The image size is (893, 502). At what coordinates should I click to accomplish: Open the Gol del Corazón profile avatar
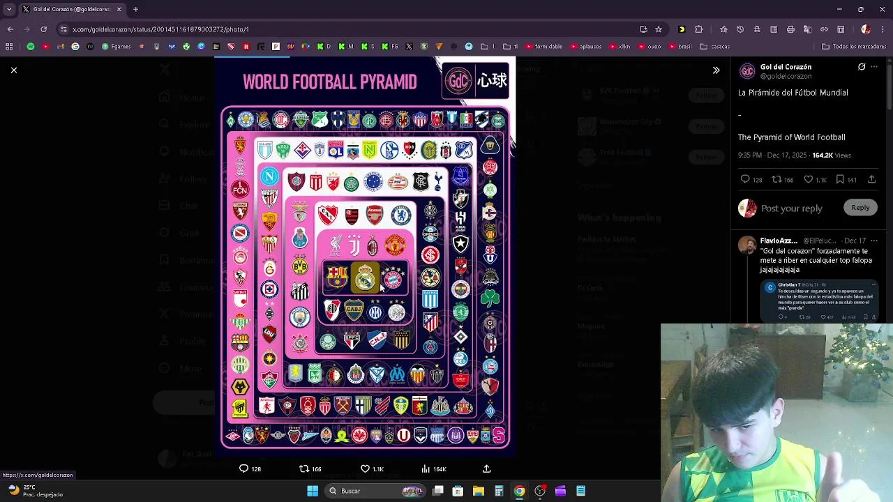point(747,71)
